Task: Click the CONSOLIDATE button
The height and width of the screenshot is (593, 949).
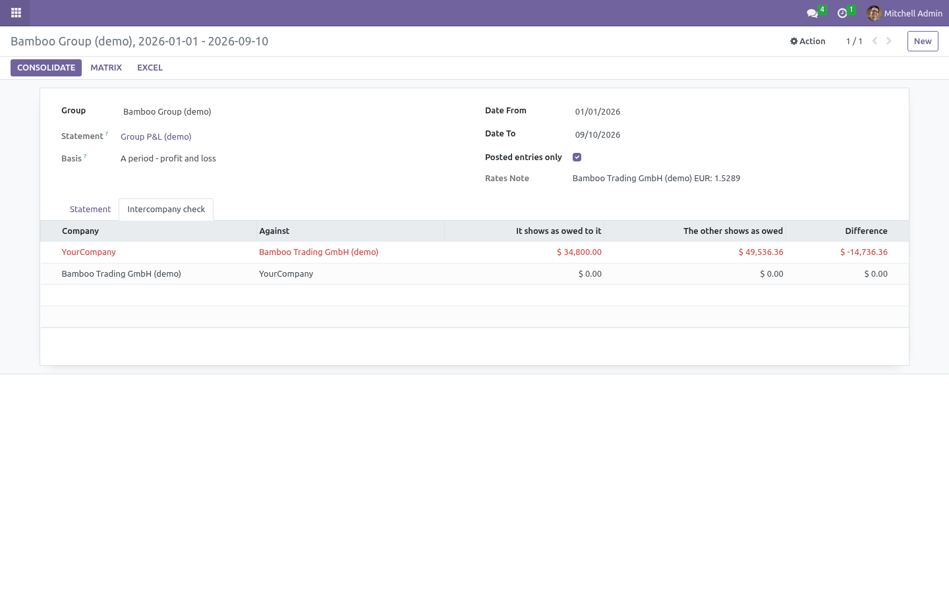Action: pos(46,68)
